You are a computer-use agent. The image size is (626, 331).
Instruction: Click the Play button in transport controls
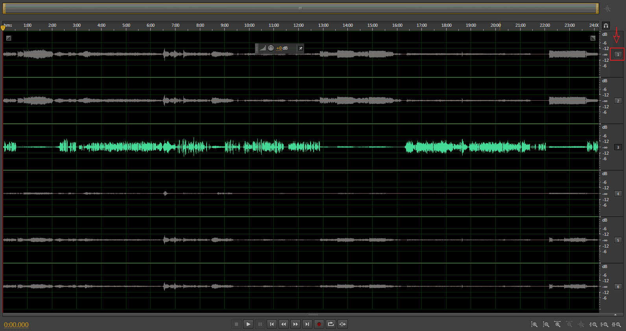point(248,324)
